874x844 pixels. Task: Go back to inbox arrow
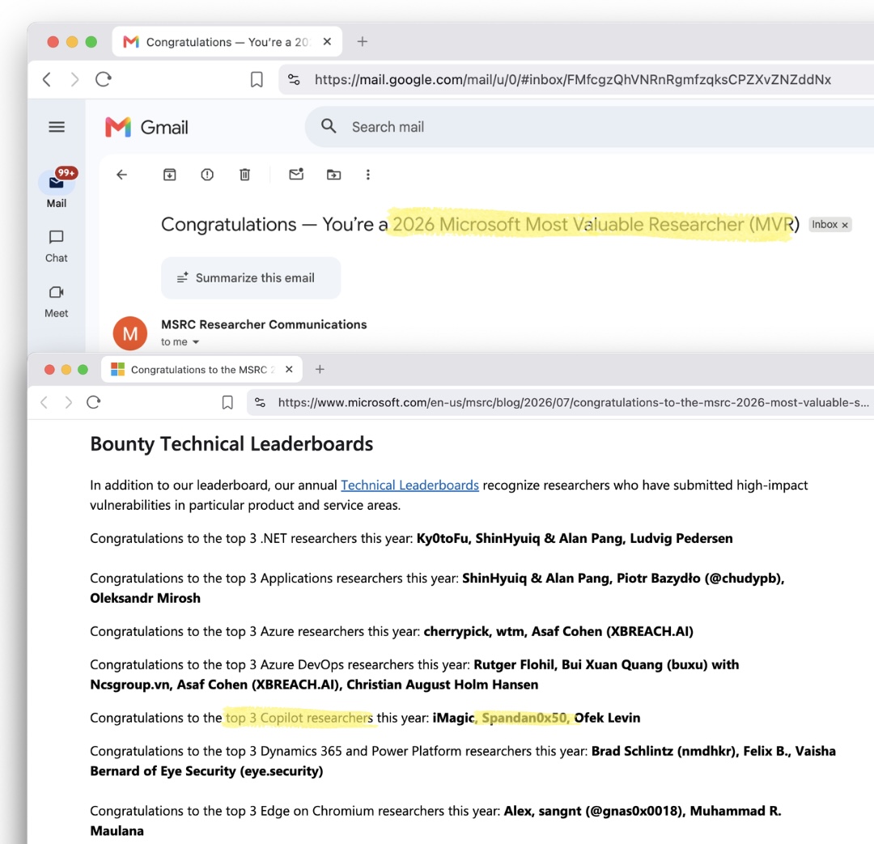point(121,175)
